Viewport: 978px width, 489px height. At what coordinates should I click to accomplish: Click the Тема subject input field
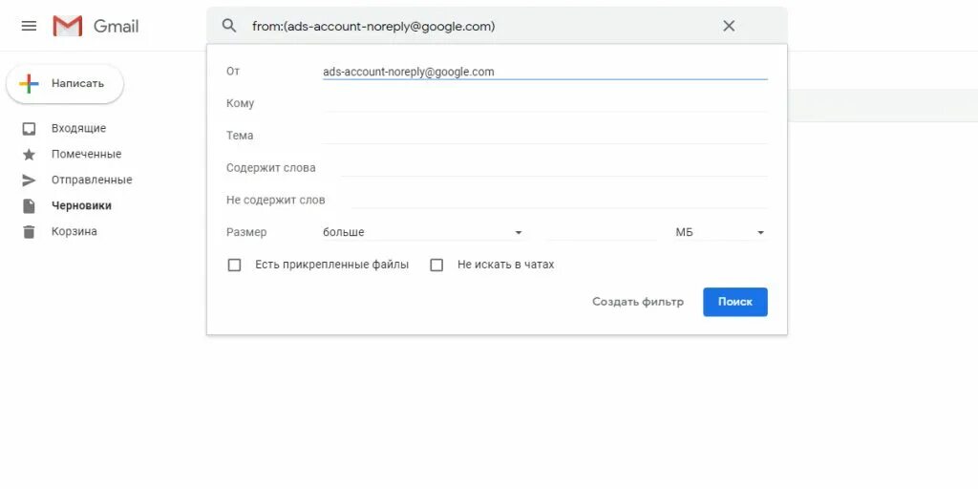tap(544, 136)
